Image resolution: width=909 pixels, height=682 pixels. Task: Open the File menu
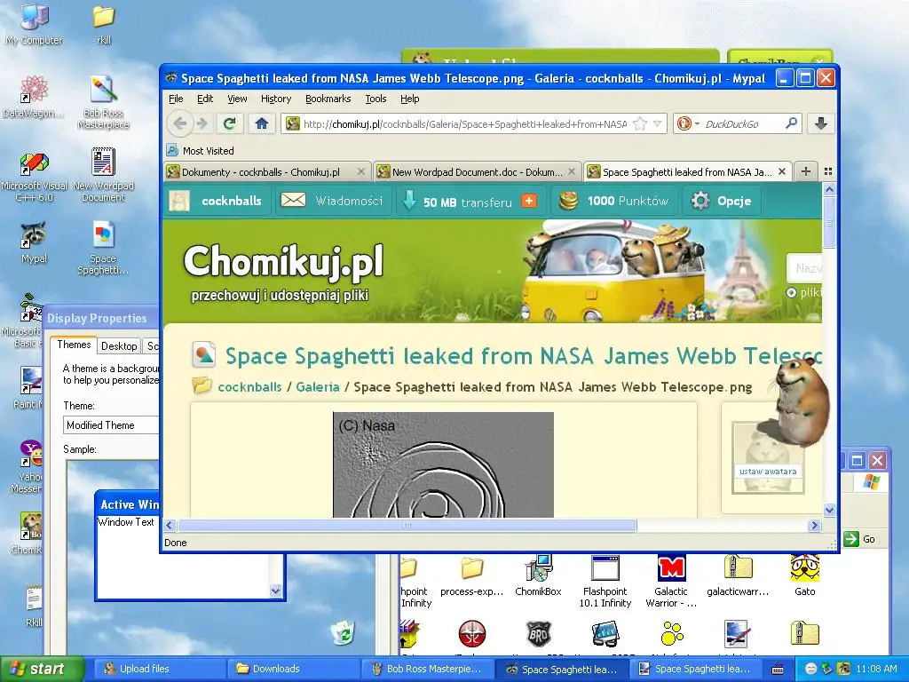pos(176,99)
